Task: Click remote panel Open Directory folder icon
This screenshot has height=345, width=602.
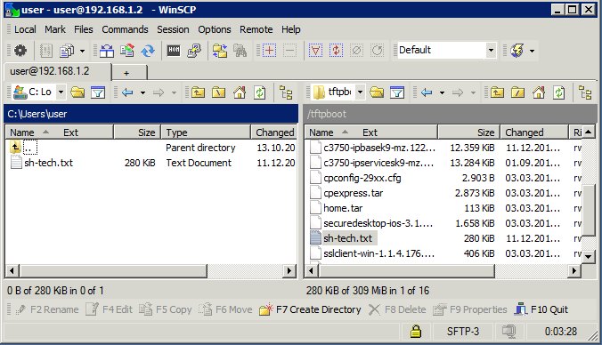Action: [x=377, y=92]
